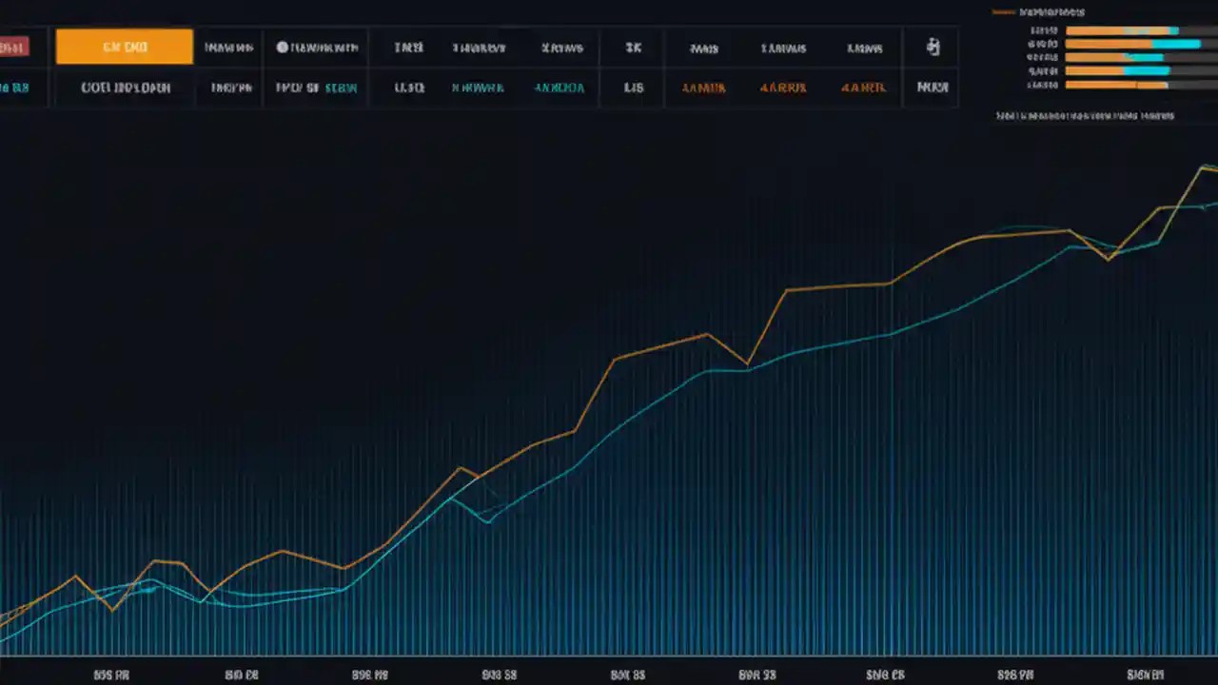1218x685 pixels.
Task: Toggle the highlighted orange mode button in the toolbar
Action: tap(124, 47)
